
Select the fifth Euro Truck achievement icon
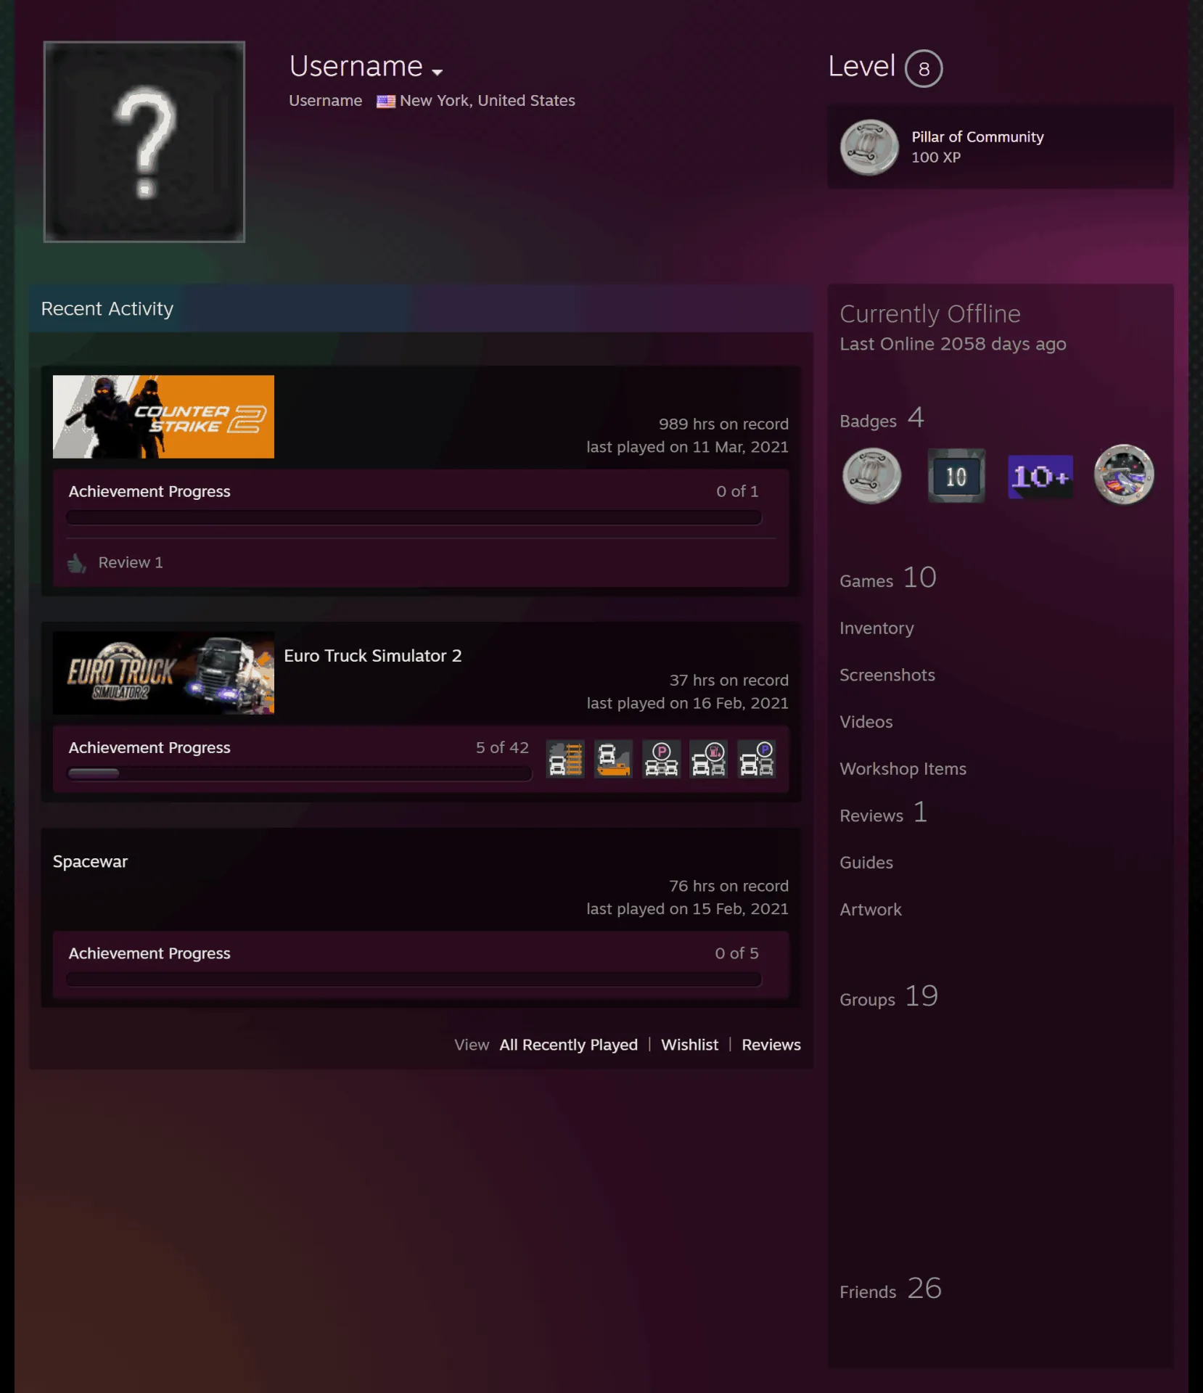click(757, 759)
